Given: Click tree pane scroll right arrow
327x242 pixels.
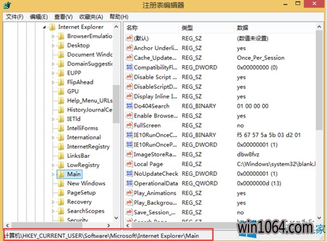Looking at the screenshot, I should pos(108,225).
